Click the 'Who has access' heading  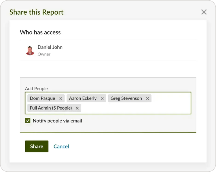[x=40, y=32]
